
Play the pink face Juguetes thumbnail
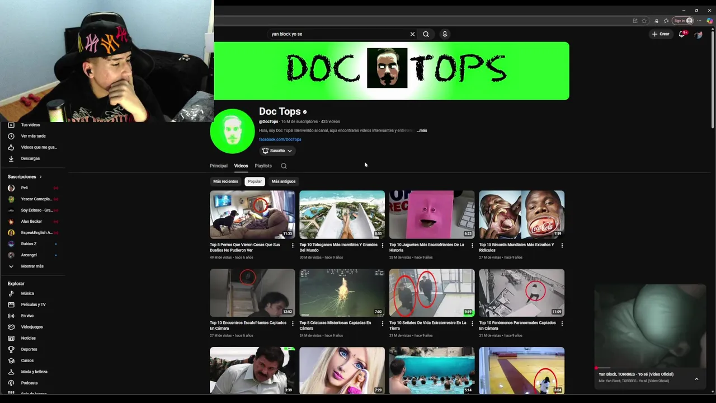pyautogui.click(x=432, y=214)
